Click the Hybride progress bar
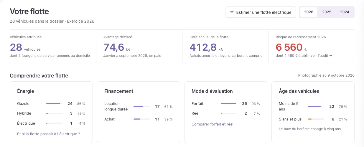The height and width of the screenshot is (147, 364). 54,113
